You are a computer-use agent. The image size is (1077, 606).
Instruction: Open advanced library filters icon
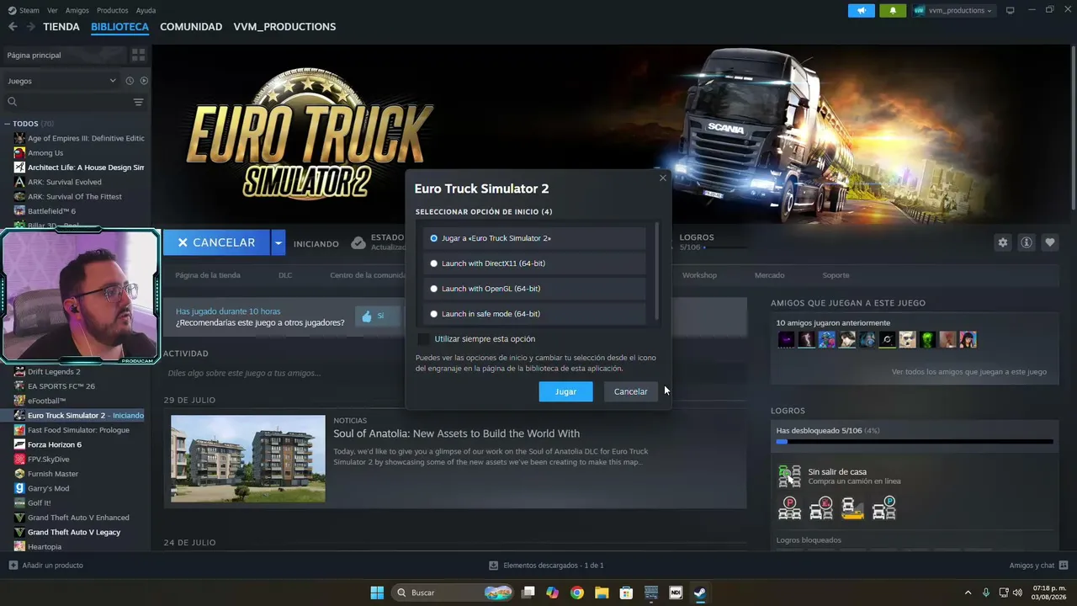(x=138, y=102)
